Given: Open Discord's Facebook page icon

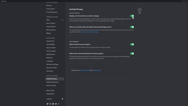Looking at the screenshot, I should pyautogui.click(x=53, y=104).
